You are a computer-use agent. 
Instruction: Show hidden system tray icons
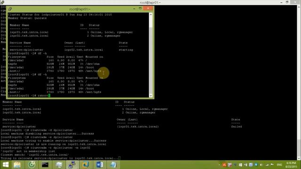point(219,165)
